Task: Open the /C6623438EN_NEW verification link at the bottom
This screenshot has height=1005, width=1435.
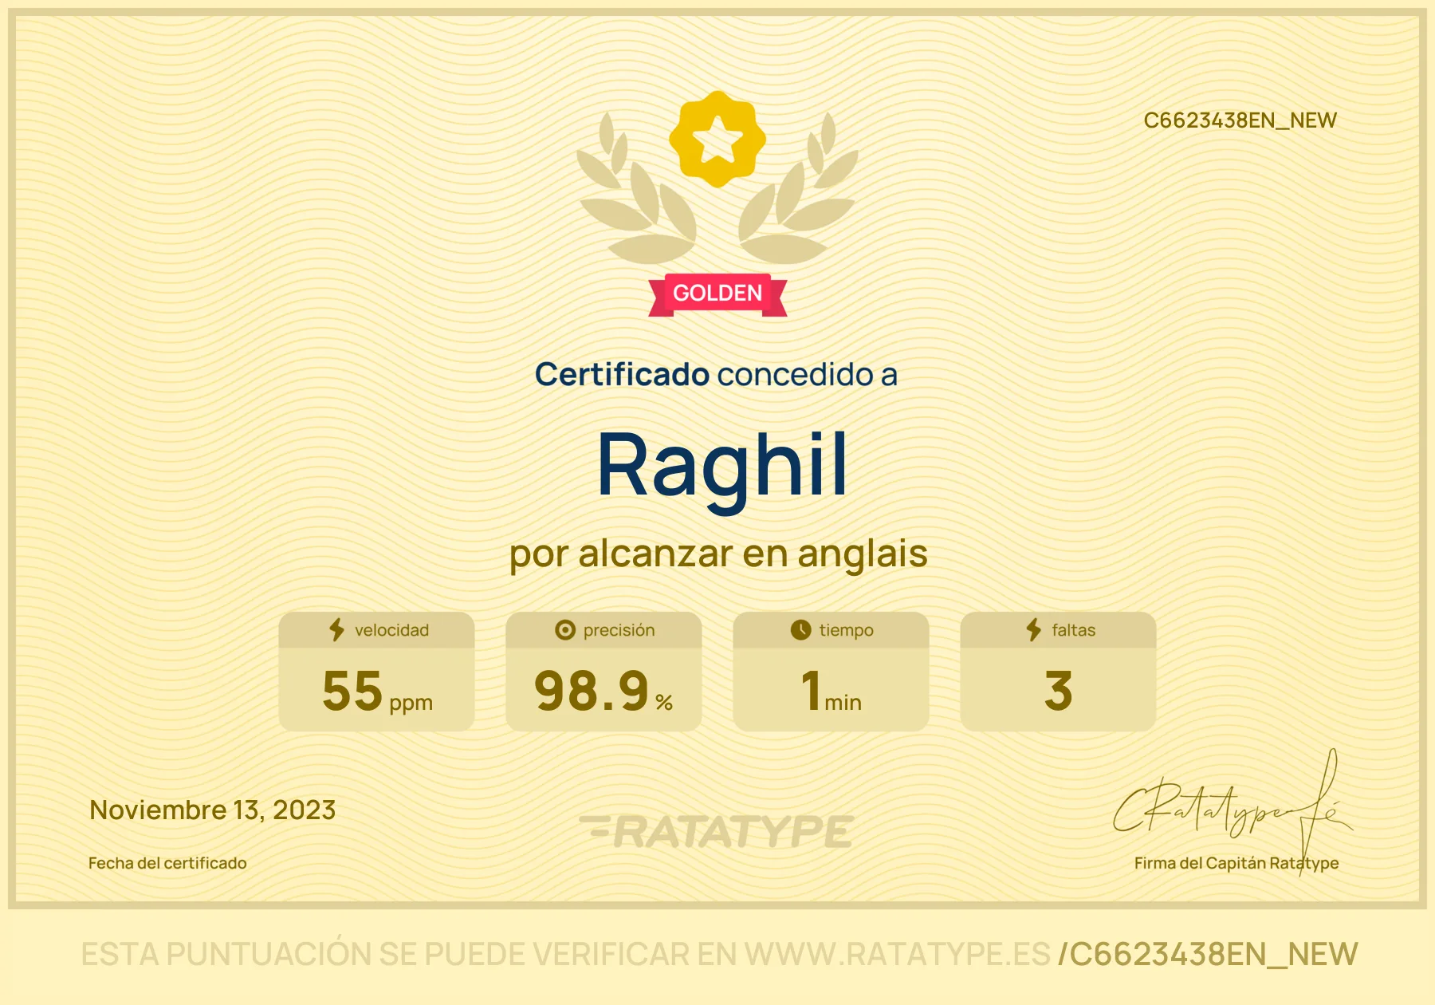Action: click(1208, 954)
